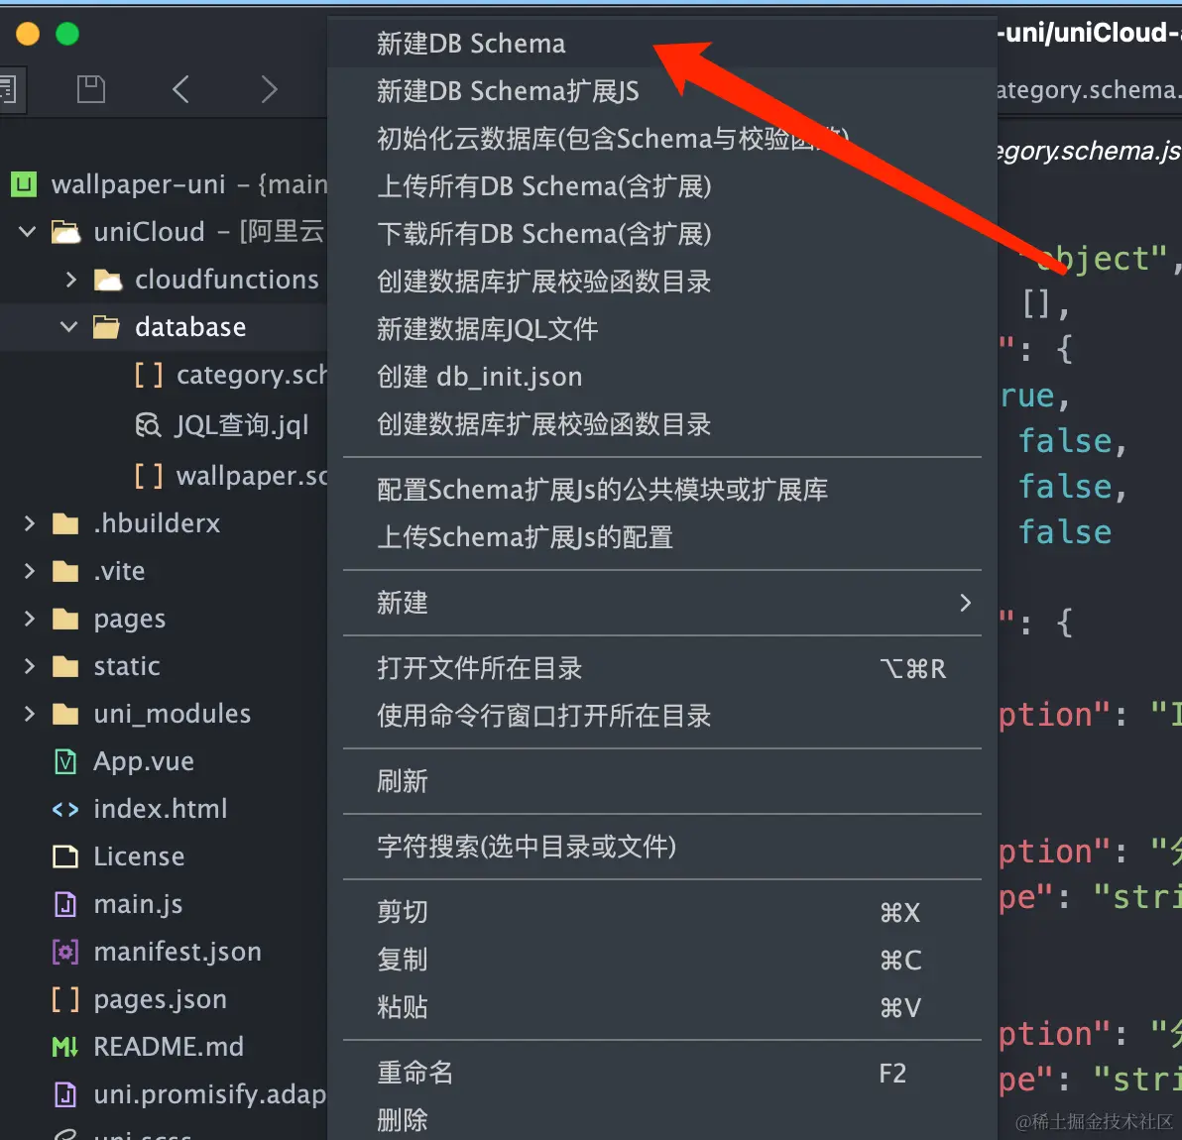Click the pages.json bracket icon
1182x1140 pixels.
(x=65, y=999)
